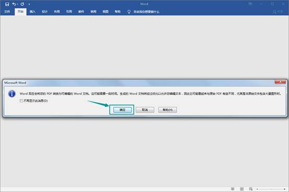Click the Share person icon
The height and width of the screenshot is (192, 289).
[274, 12]
